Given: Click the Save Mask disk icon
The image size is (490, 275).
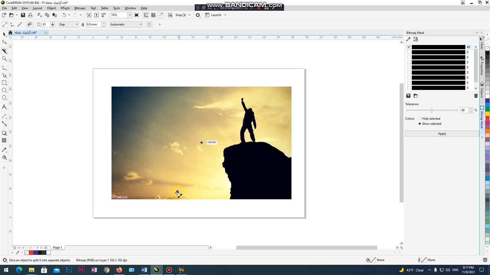Looking at the screenshot, I should [x=408, y=96].
